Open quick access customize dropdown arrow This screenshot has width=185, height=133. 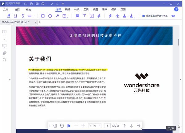tap(63, 4)
